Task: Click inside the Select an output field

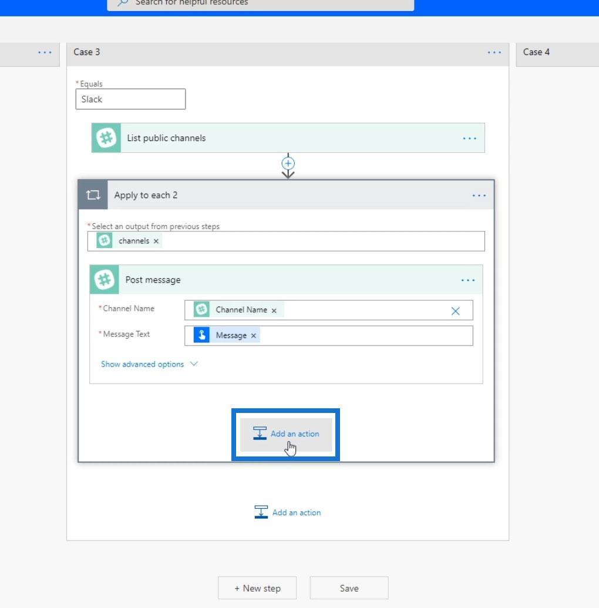Action: tap(286, 241)
